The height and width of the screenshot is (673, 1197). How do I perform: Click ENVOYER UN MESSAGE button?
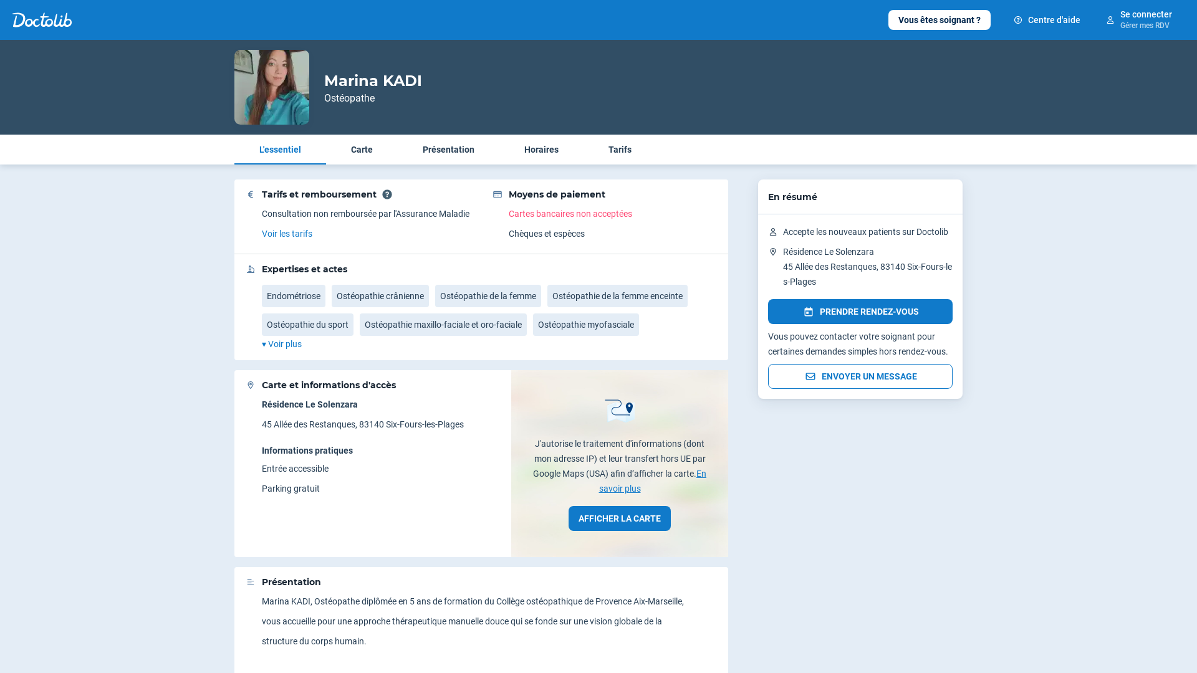point(860,376)
